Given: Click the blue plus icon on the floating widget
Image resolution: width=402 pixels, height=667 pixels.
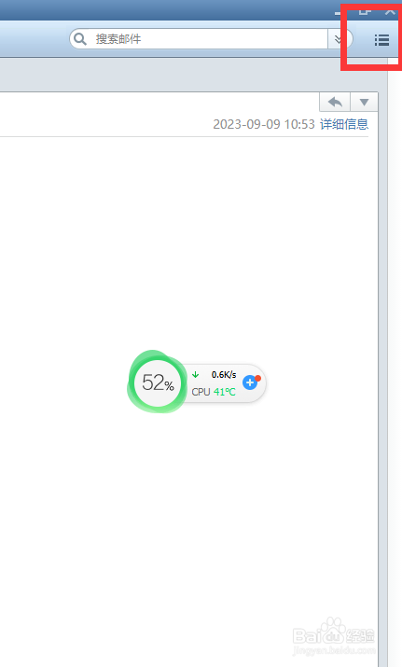Looking at the screenshot, I should 250,382.
